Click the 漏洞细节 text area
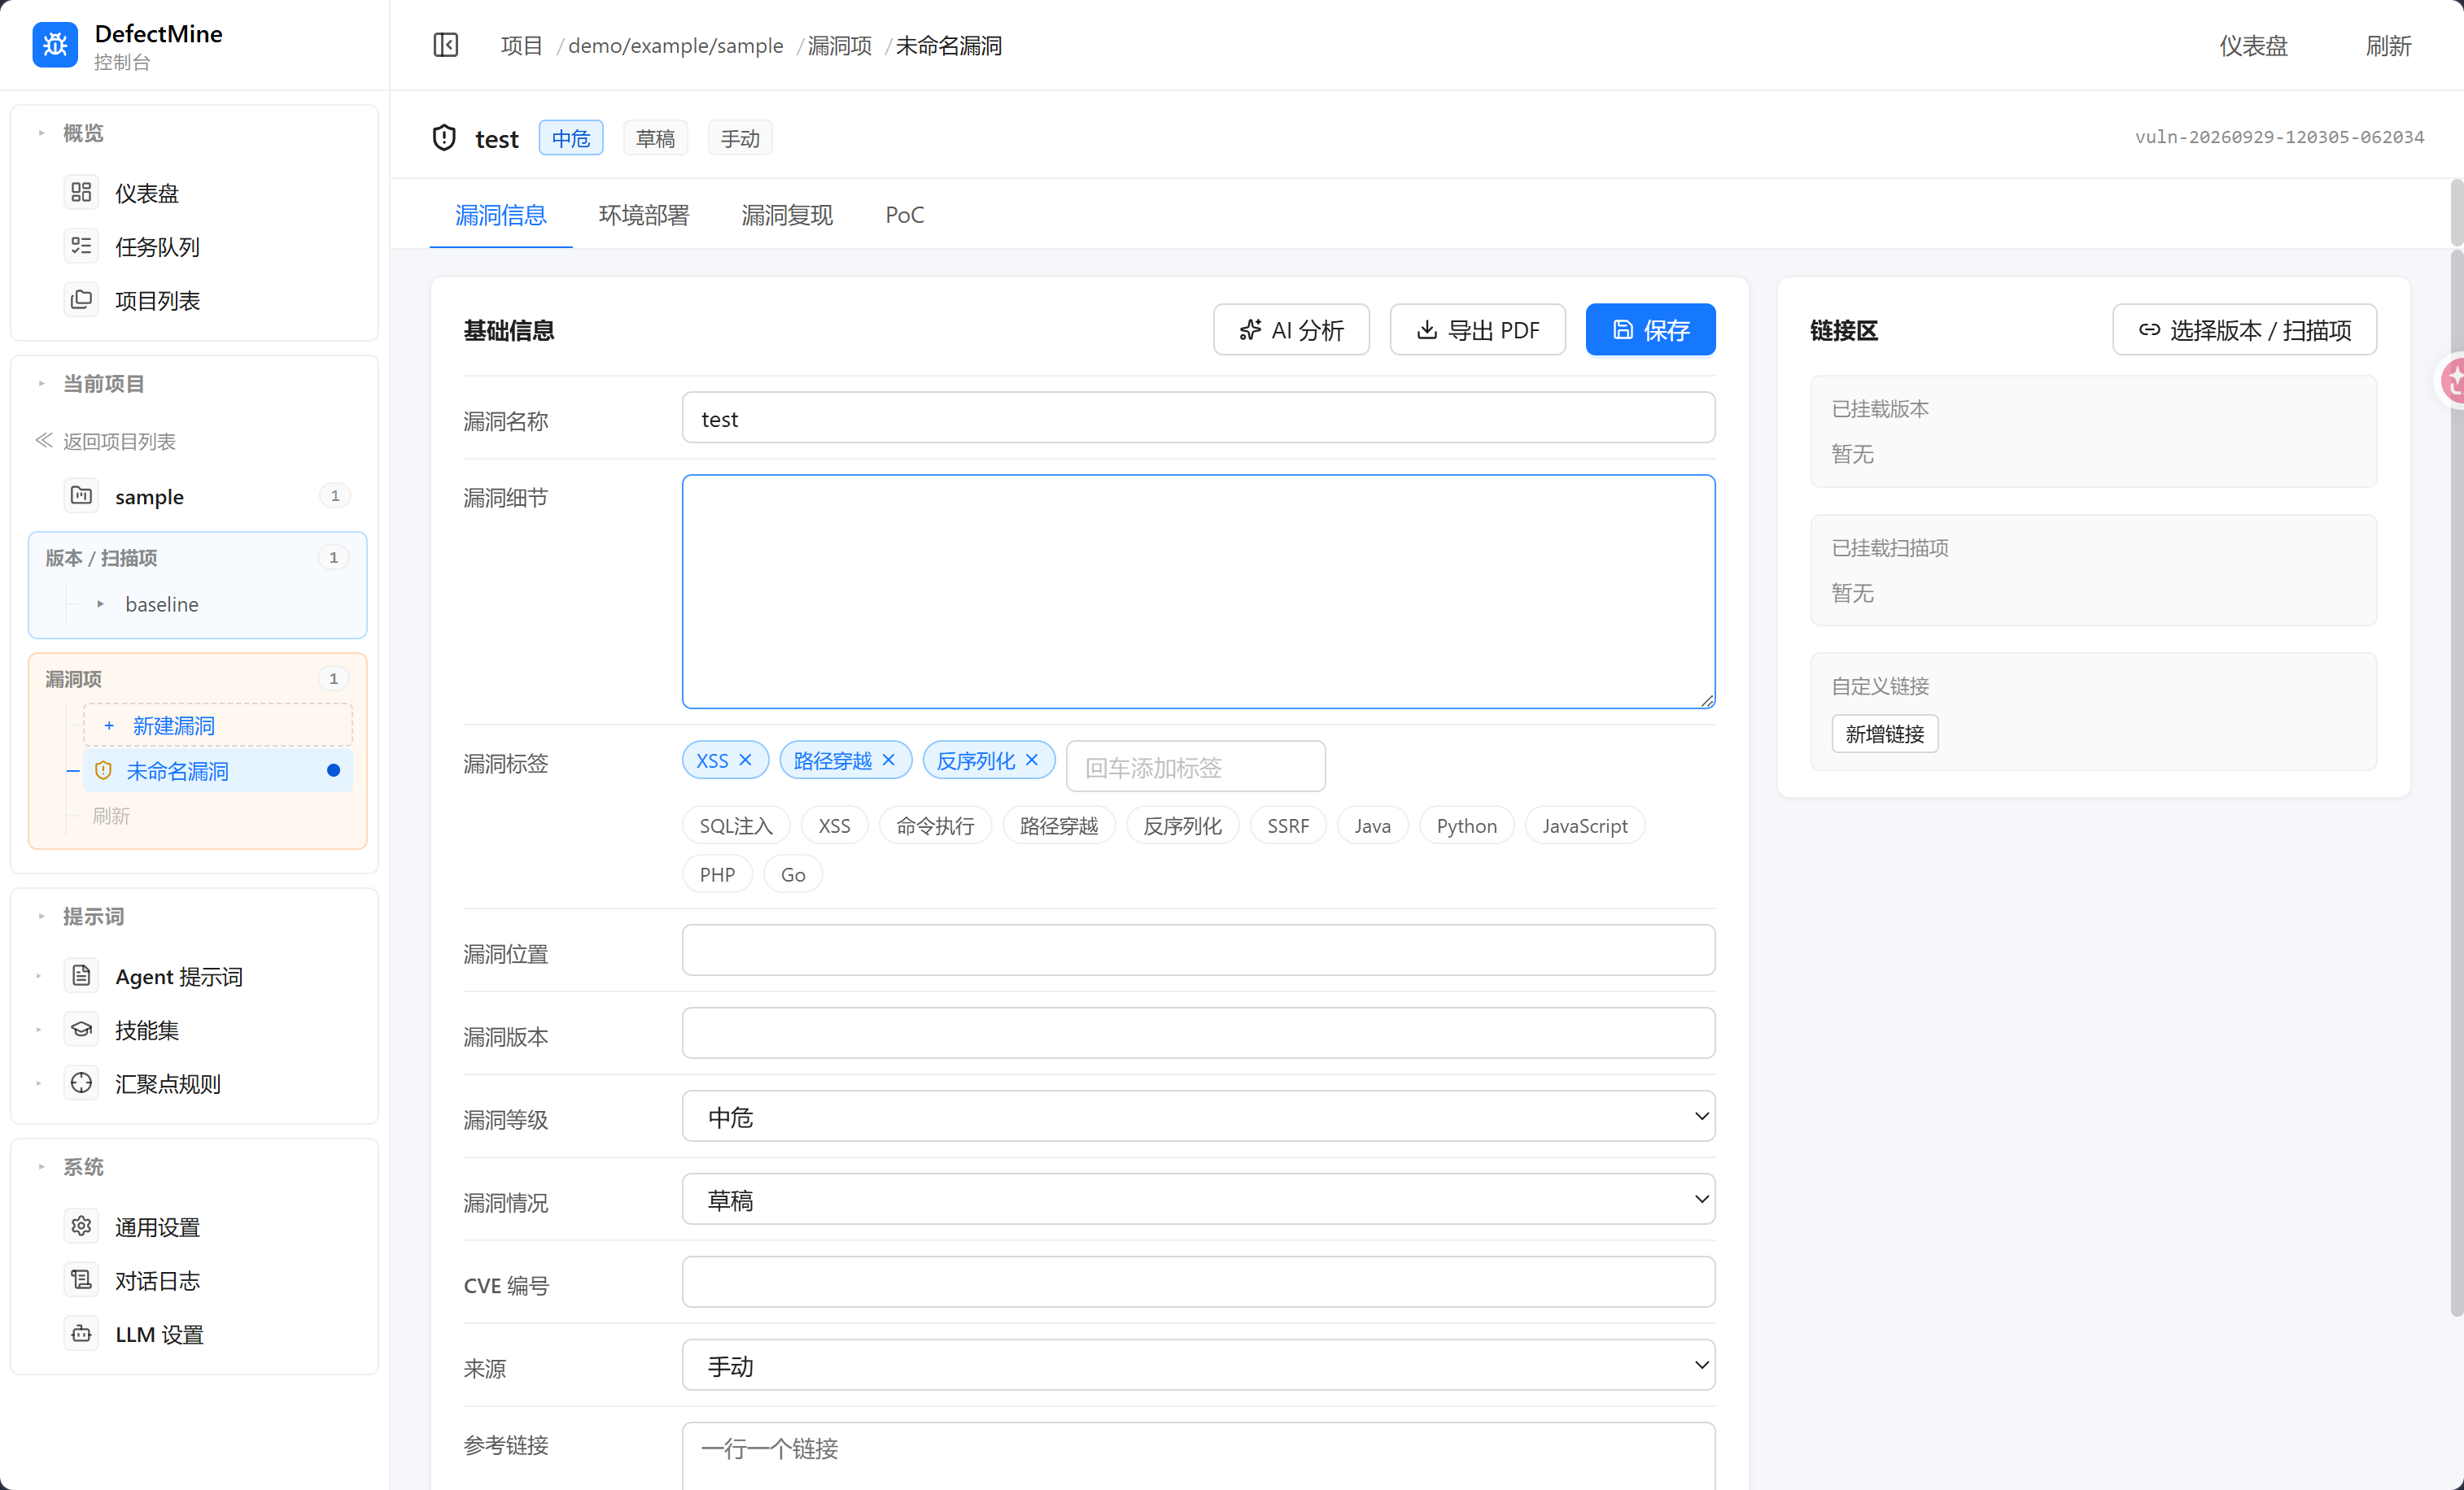This screenshot has height=1490, width=2464. [1198, 591]
